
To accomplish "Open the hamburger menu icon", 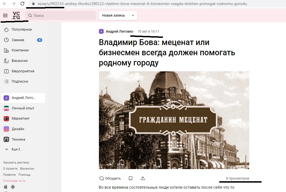I will (x=5, y=15).
